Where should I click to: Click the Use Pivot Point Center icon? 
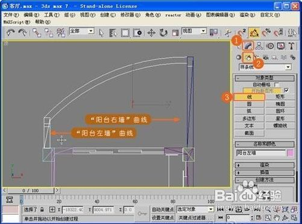tap(214, 33)
